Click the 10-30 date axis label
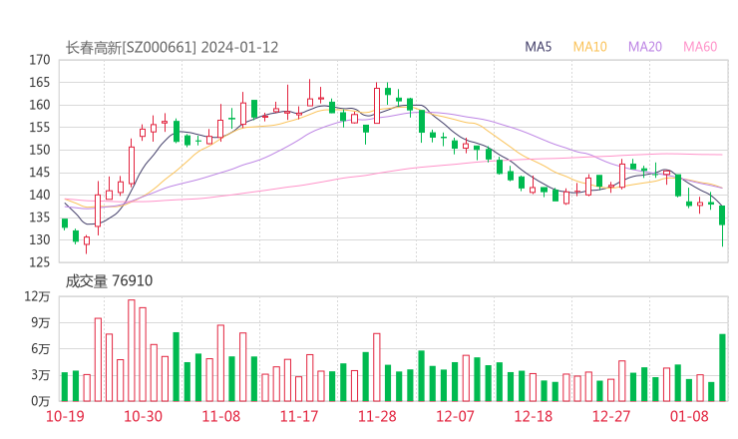Screen dimensions: 738x439 (x=143, y=416)
